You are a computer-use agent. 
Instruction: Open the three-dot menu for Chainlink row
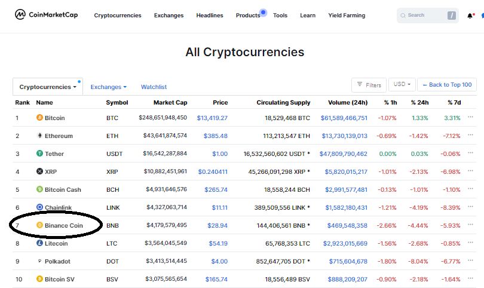point(470,207)
